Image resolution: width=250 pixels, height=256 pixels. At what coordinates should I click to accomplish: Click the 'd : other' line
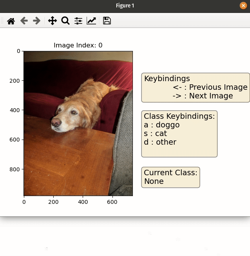[160, 142]
